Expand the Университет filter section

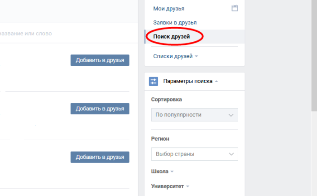(170, 186)
